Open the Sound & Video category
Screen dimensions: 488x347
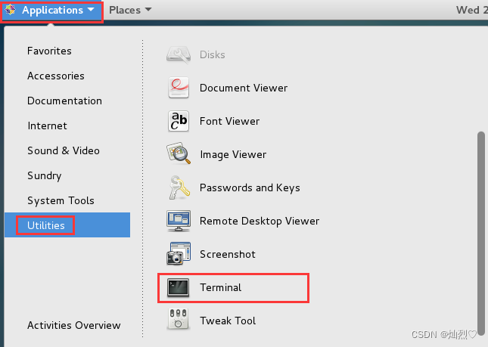point(64,150)
